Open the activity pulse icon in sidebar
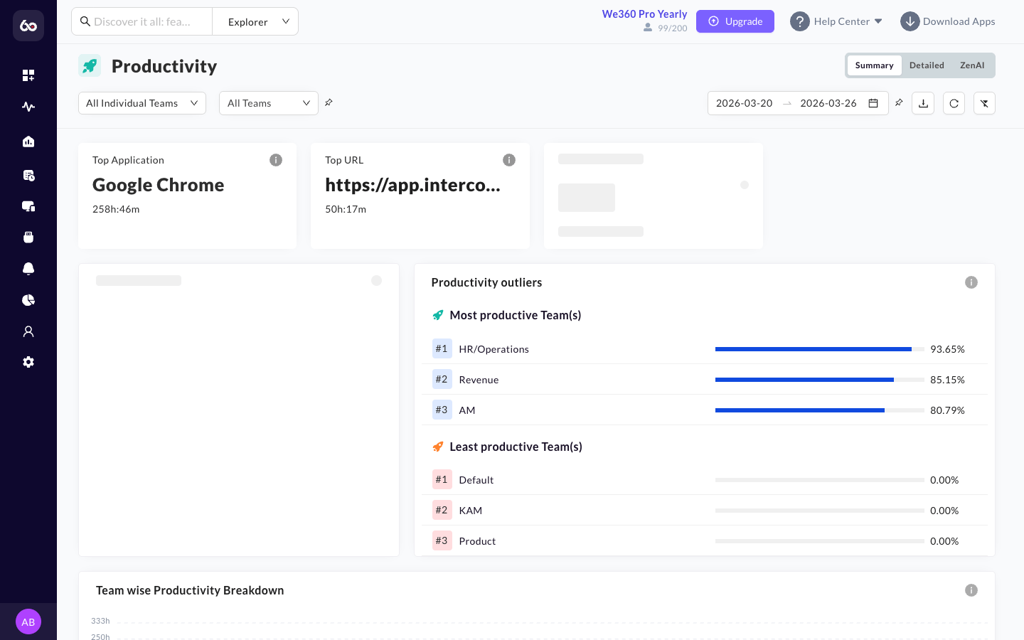The image size is (1024, 640). [x=28, y=107]
